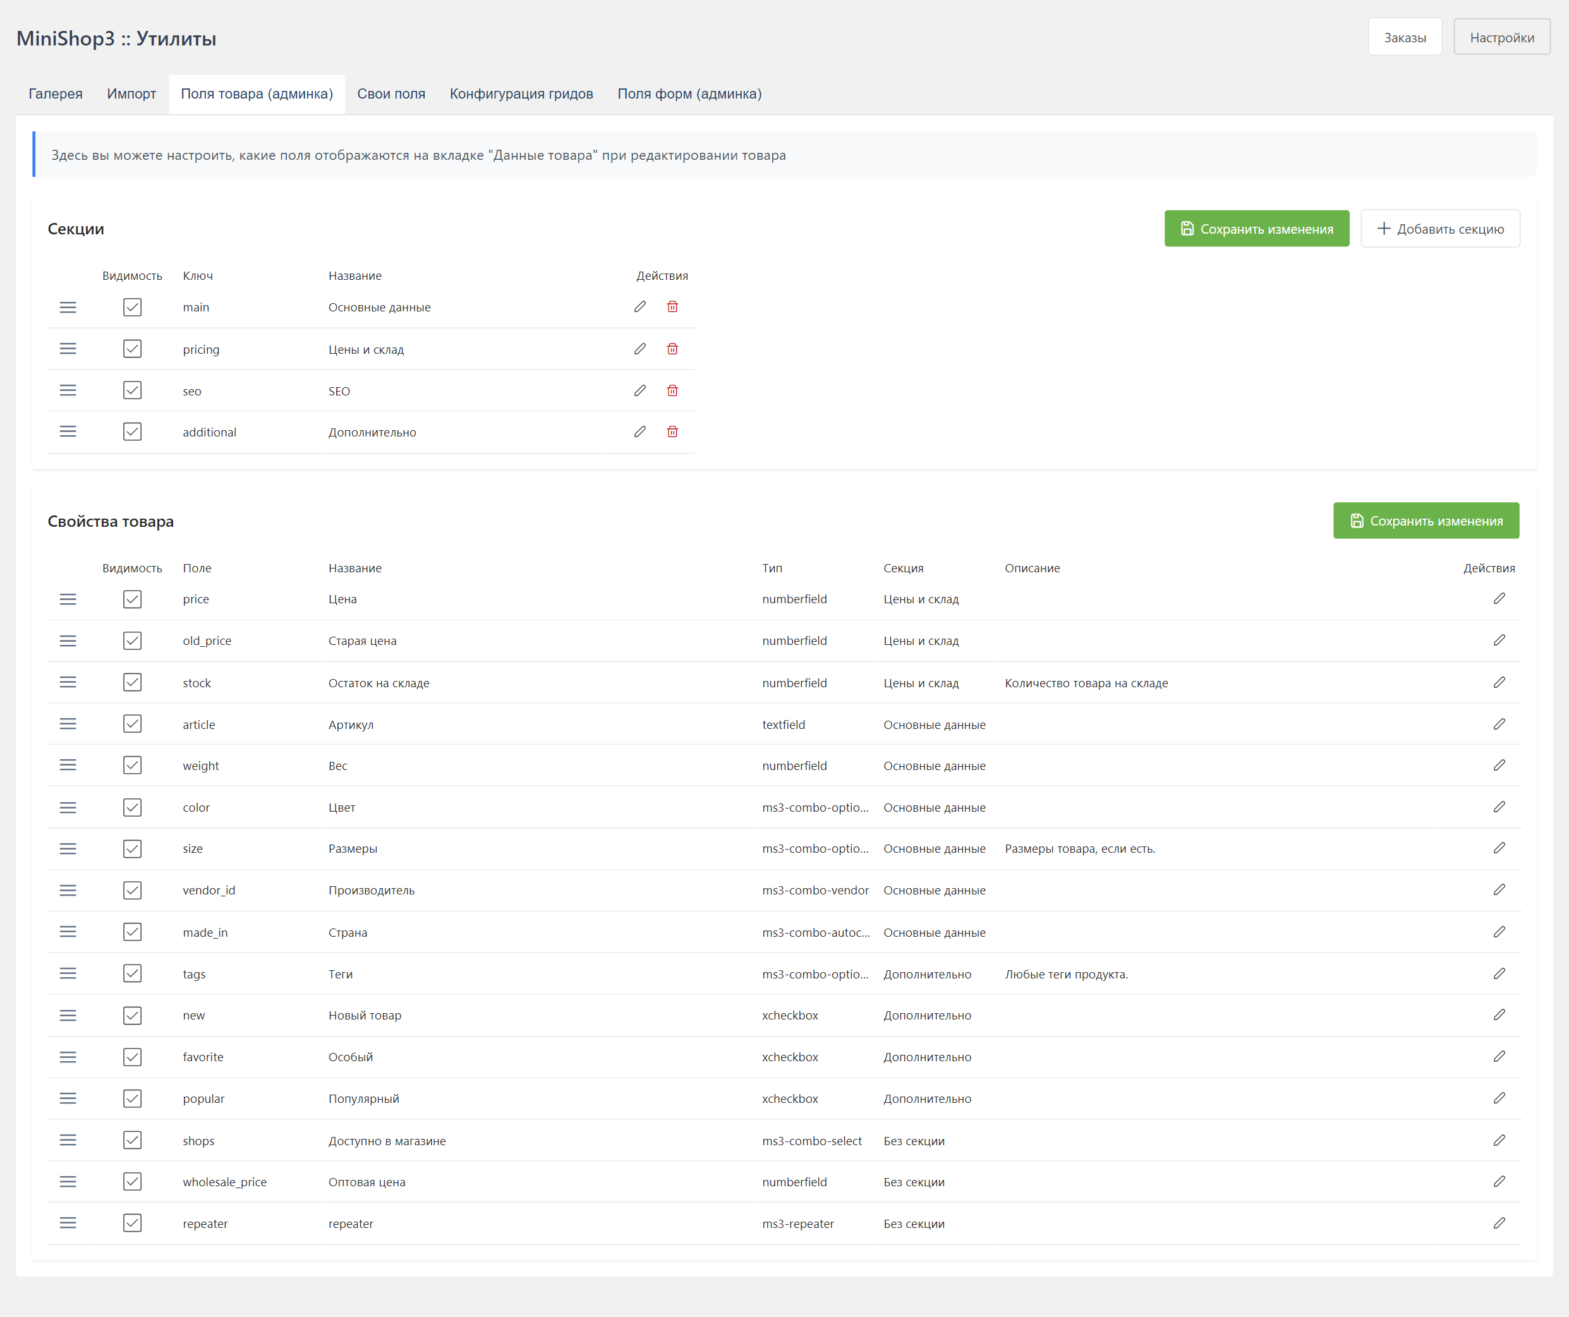
Task: Edit the tags field with pencil icon
Action: click(1499, 973)
